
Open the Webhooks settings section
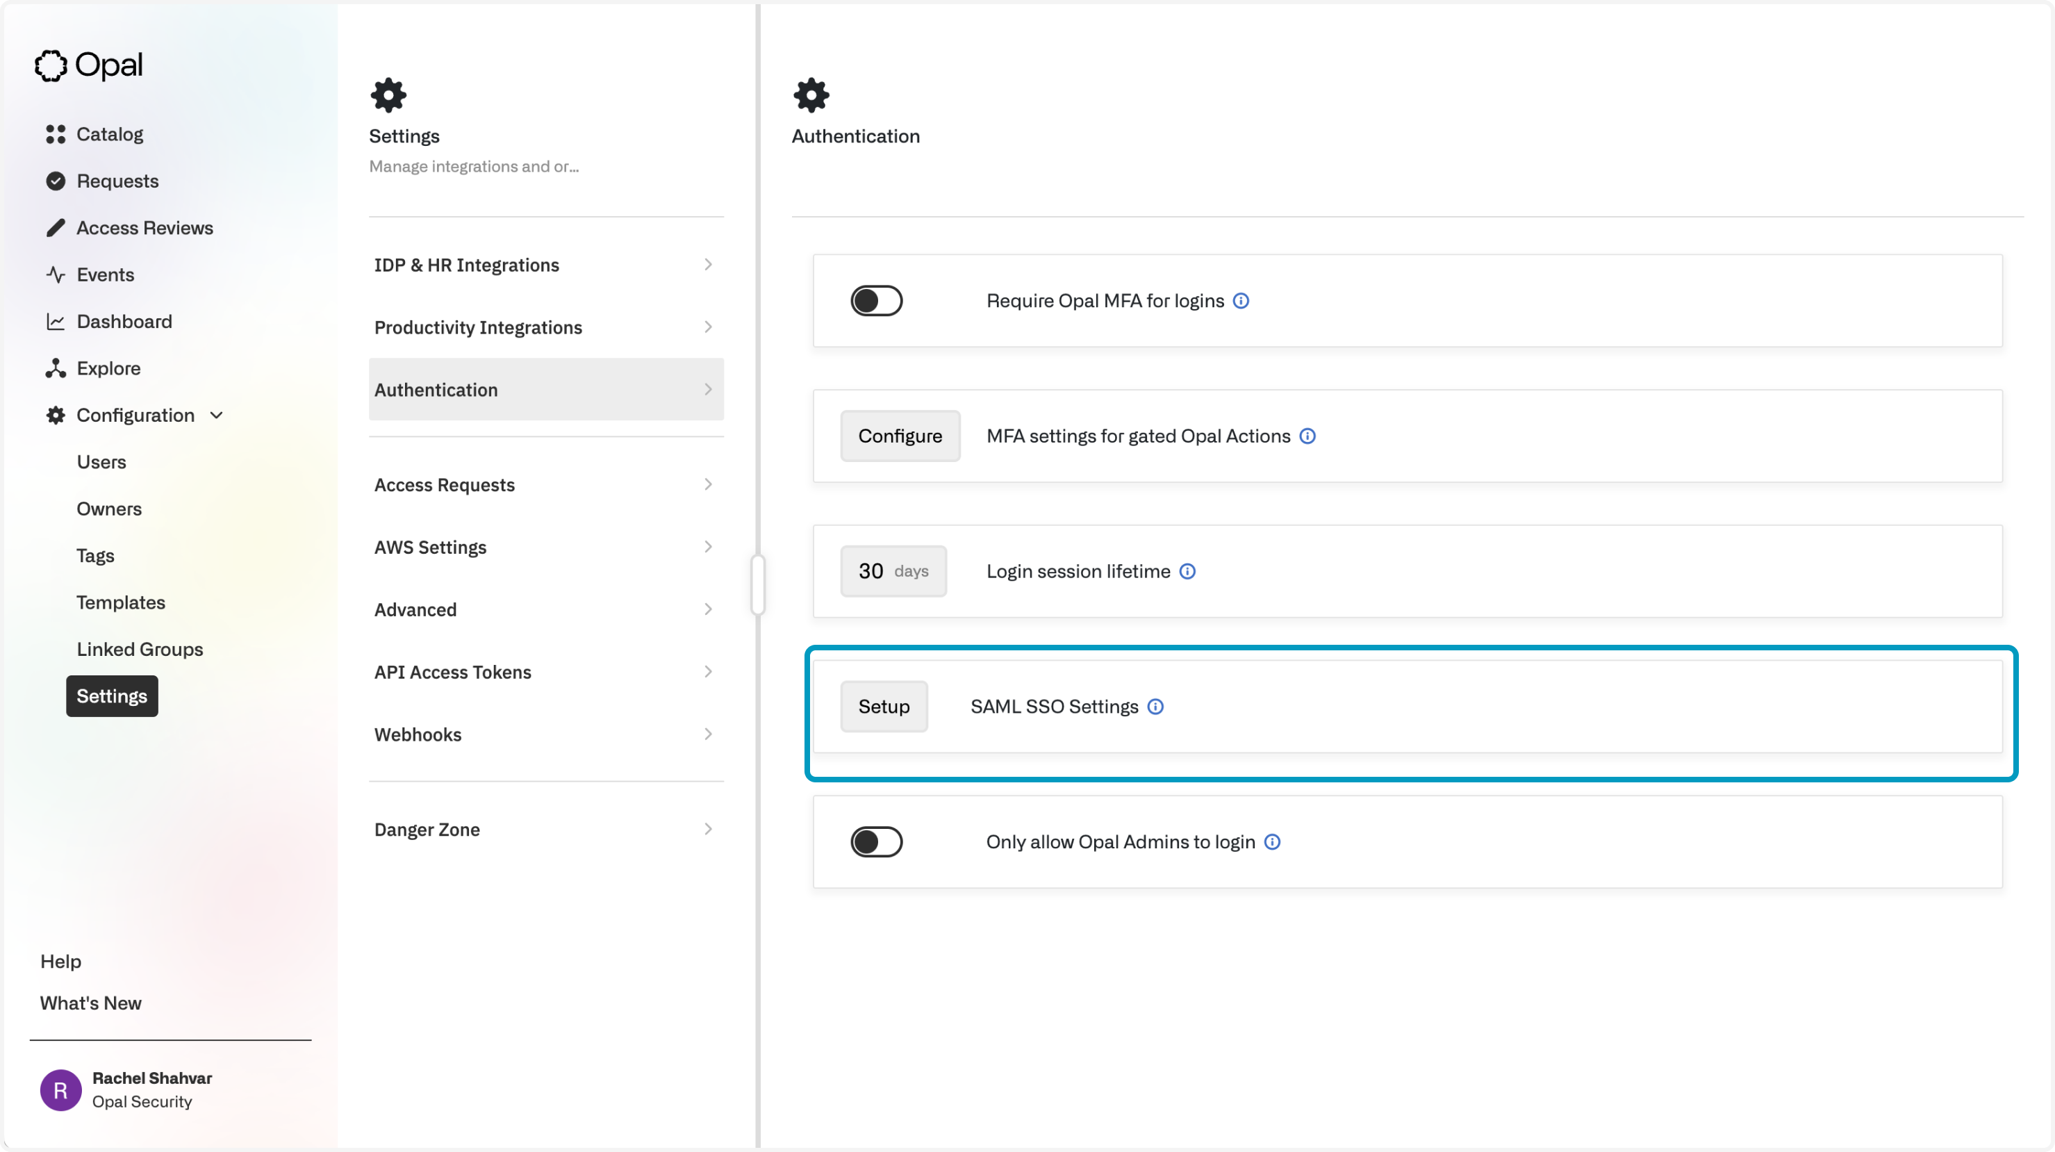click(545, 734)
